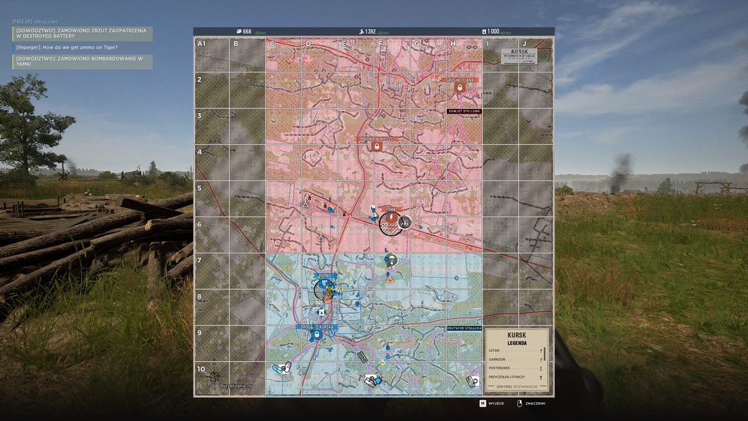This screenshot has width=748, height=421.
Task: Expand the legend via Rozwinięcie
Action: point(516,387)
